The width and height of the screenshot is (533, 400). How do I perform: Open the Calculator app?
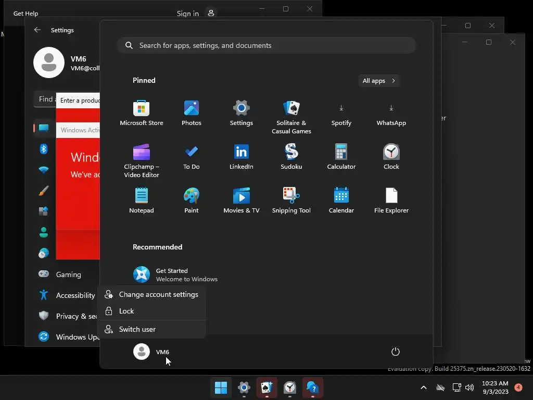pyautogui.click(x=341, y=157)
